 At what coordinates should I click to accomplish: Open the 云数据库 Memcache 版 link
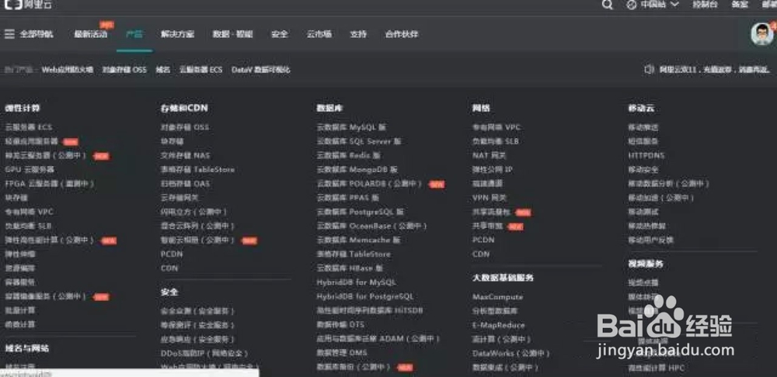tap(359, 240)
